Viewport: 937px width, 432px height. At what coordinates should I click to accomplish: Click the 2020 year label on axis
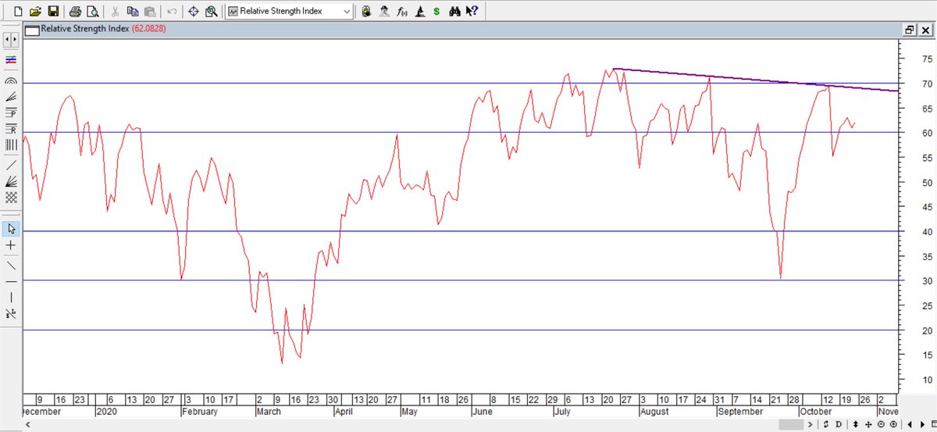pyautogui.click(x=105, y=412)
